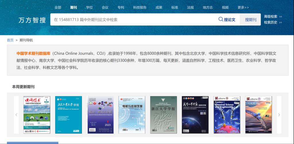The height and width of the screenshot is (144, 294).
Task: Click the arrow icon next to 高级检索
Action: tap(281, 16)
